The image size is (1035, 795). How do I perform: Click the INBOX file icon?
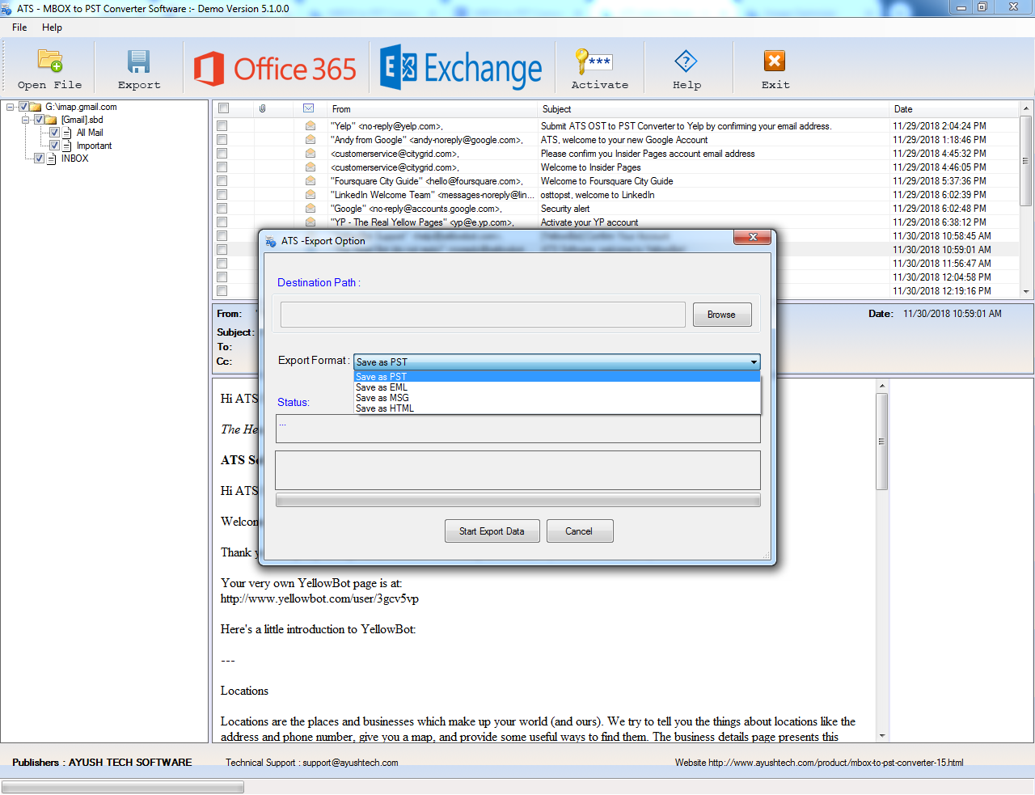pyautogui.click(x=52, y=159)
